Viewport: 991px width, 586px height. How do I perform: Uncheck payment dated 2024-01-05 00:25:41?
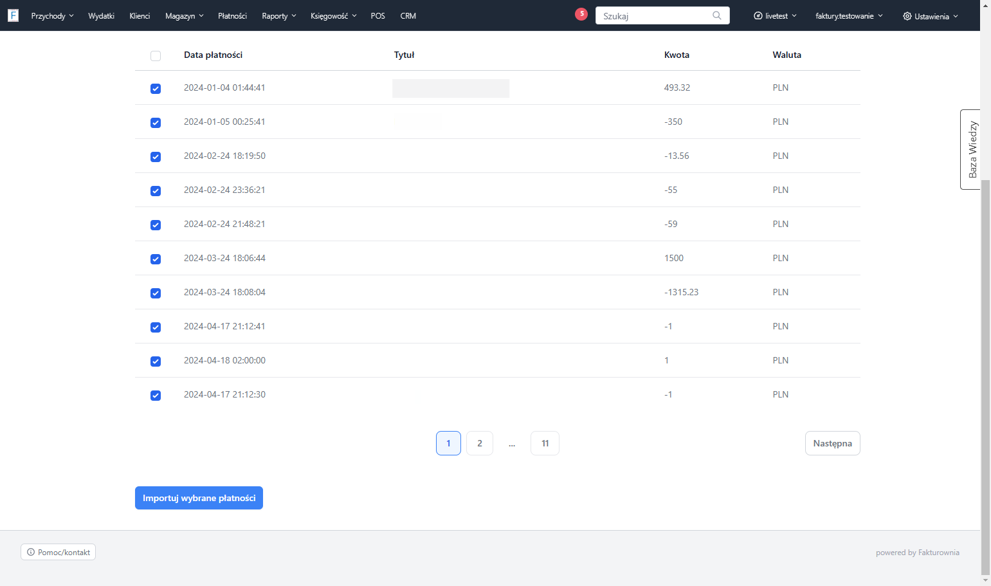pyautogui.click(x=156, y=123)
